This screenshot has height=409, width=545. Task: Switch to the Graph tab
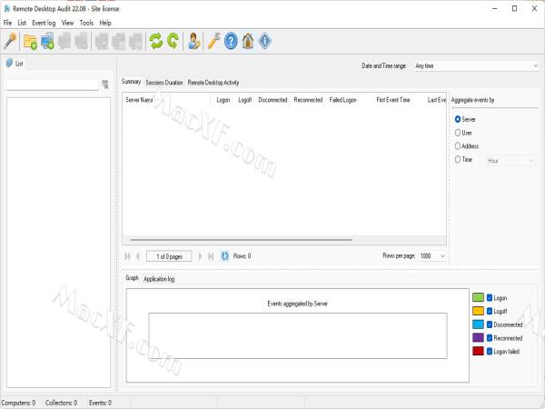[132, 277]
